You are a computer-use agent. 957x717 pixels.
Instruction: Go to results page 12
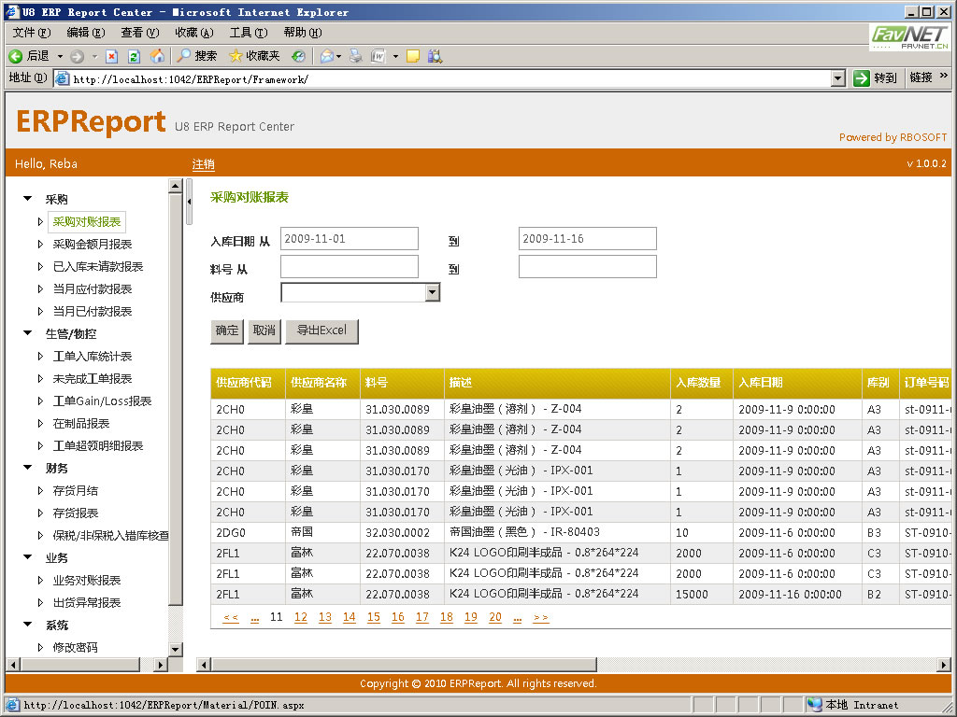(x=301, y=617)
